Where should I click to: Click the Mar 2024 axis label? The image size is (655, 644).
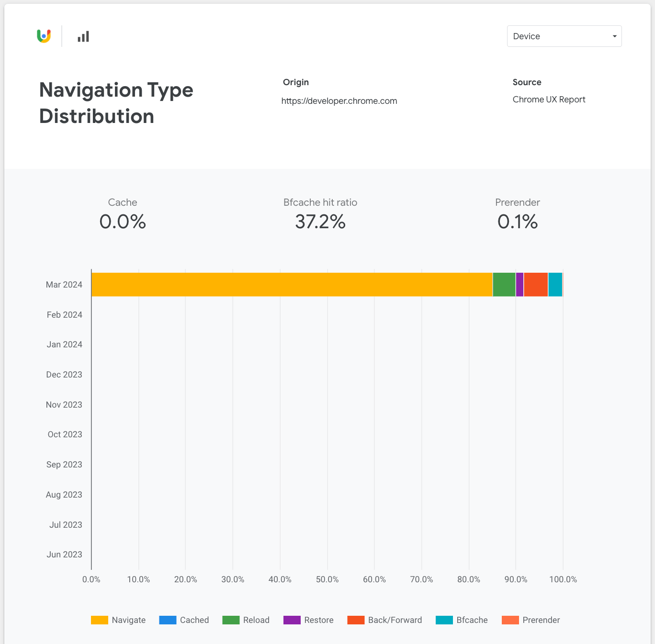coord(64,284)
